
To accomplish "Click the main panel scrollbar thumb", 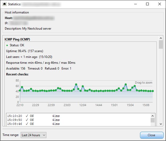I will pyautogui.click(x=161, y=44).
